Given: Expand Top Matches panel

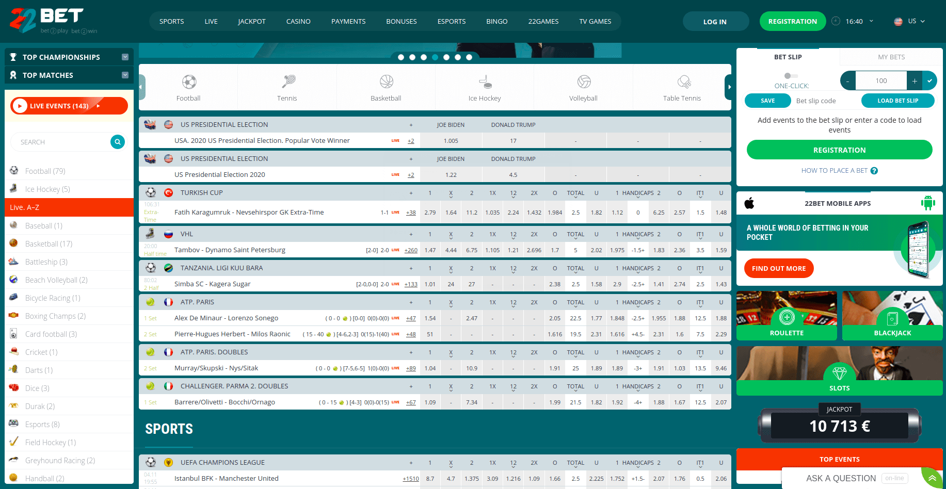Looking at the screenshot, I should 125,75.
